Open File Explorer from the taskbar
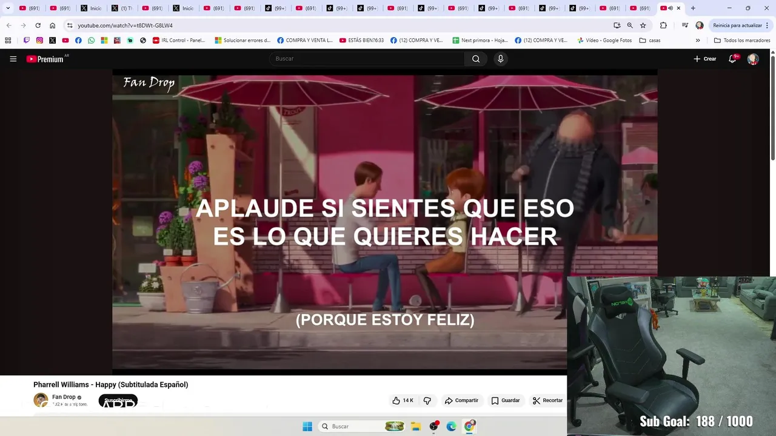 (416, 426)
